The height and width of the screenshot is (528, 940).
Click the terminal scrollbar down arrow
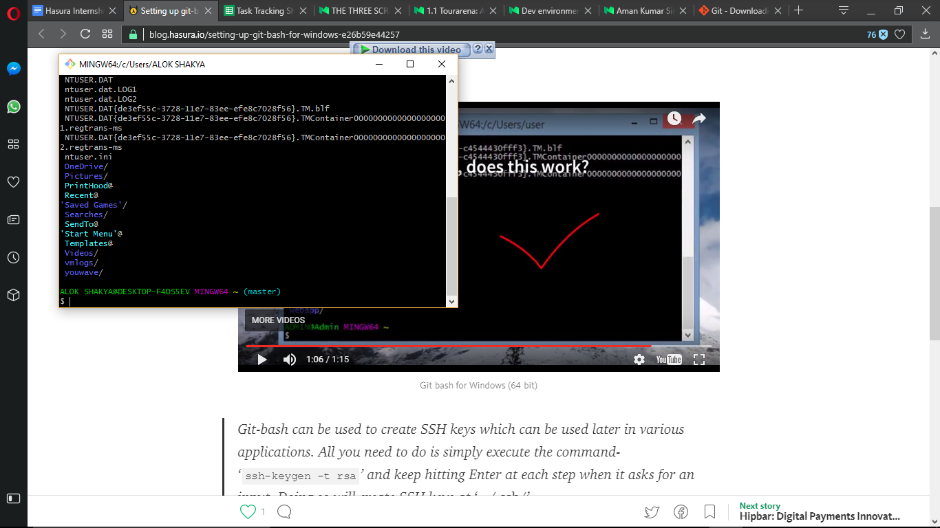(x=451, y=300)
